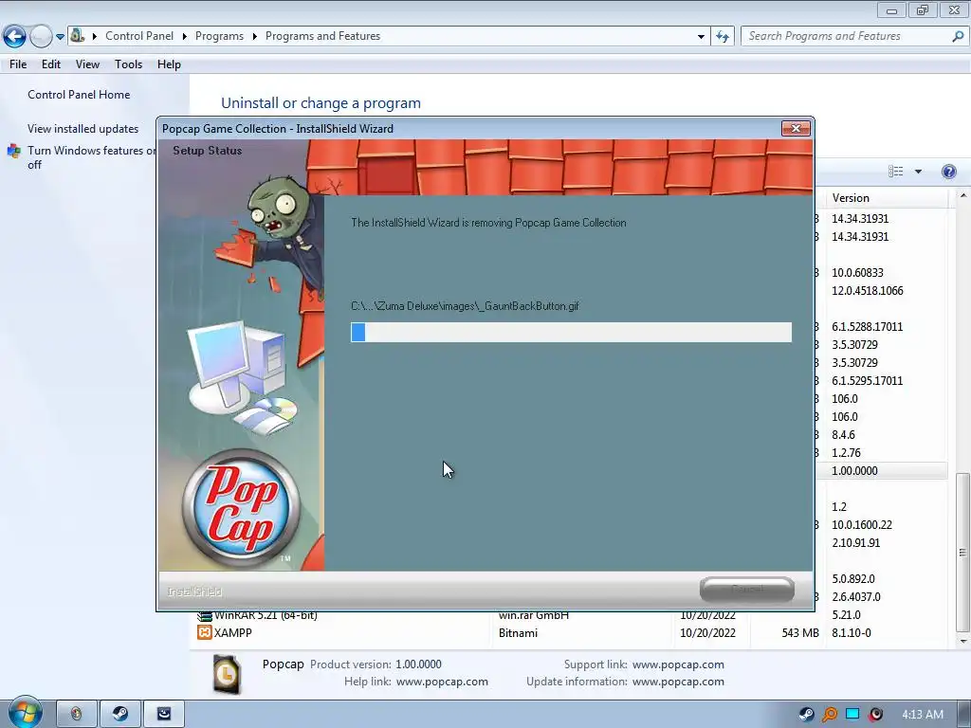Open Turn Windows features on or off

(92, 157)
